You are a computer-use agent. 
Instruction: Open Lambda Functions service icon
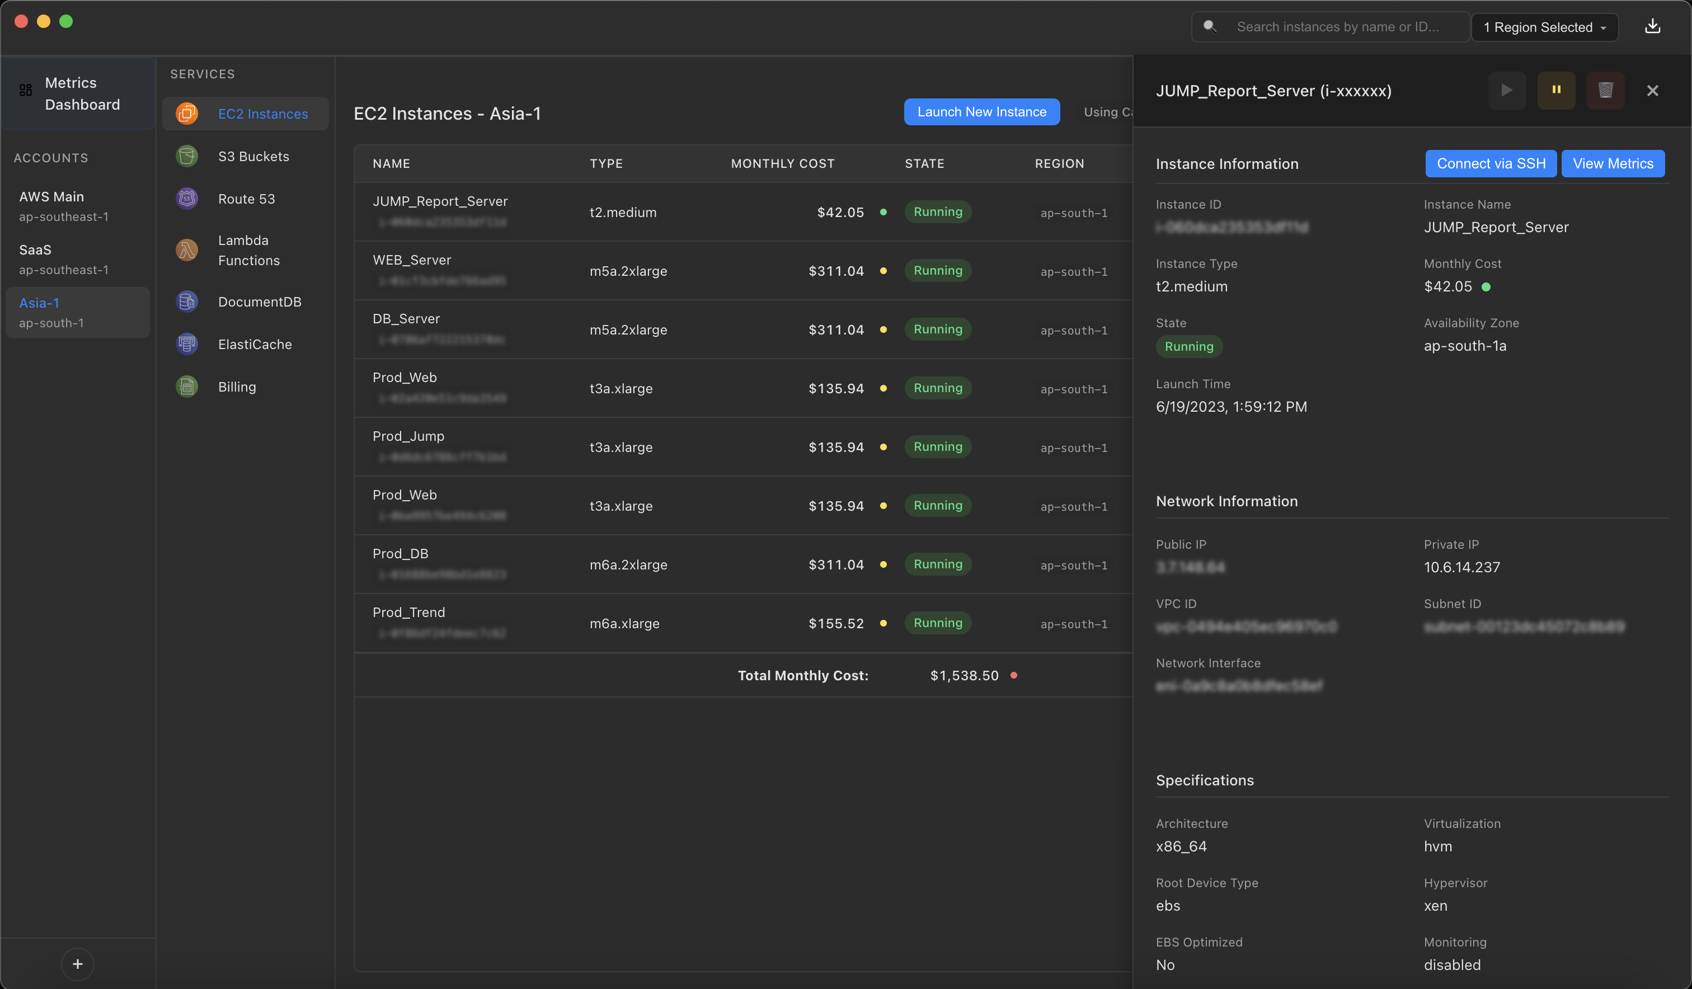[x=187, y=250]
